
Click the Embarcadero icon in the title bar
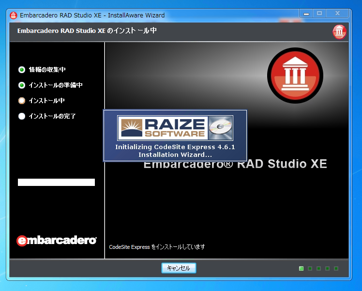coord(14,15)
